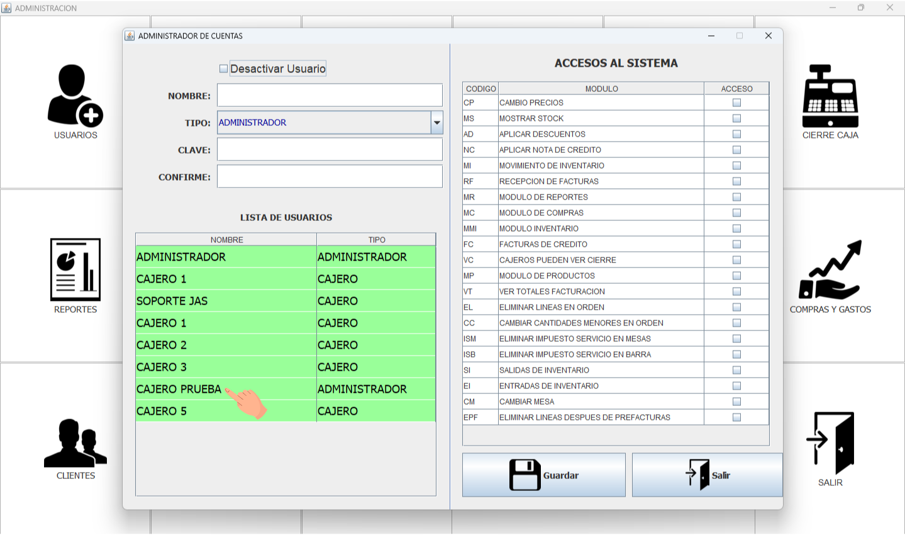905x535 pixels.
Task: Check access box for MODULO DE REPORTES
Action: (736, 197)
